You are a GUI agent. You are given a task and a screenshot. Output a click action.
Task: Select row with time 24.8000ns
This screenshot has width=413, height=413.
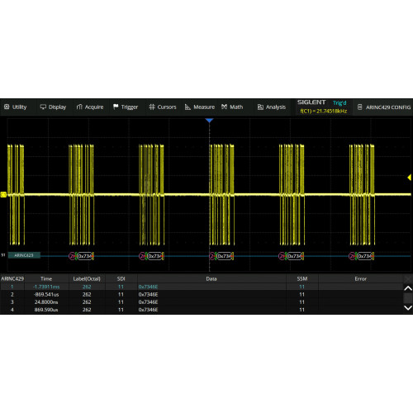[x=202, y=302]
